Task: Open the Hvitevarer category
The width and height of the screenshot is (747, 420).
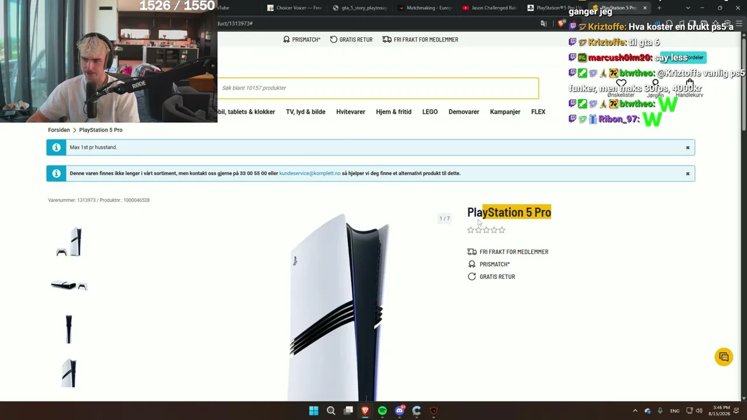Action: [x=351, y=112]
